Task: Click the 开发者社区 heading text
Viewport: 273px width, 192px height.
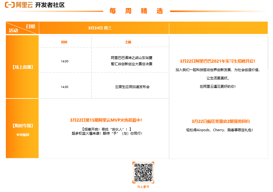Action: [x=50, y=5]
